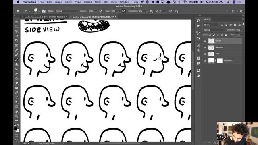Select the Move tool
Screen dimensions: 258x145
[17, 22]
